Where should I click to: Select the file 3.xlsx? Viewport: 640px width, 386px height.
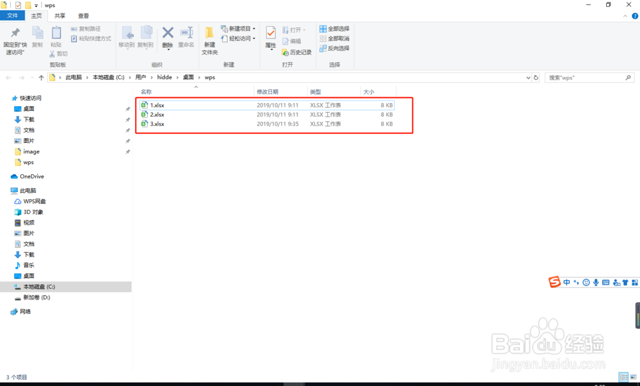[x=267, y=124]
